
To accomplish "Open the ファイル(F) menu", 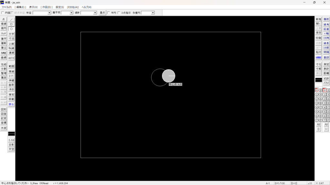I will coord(6,7).
